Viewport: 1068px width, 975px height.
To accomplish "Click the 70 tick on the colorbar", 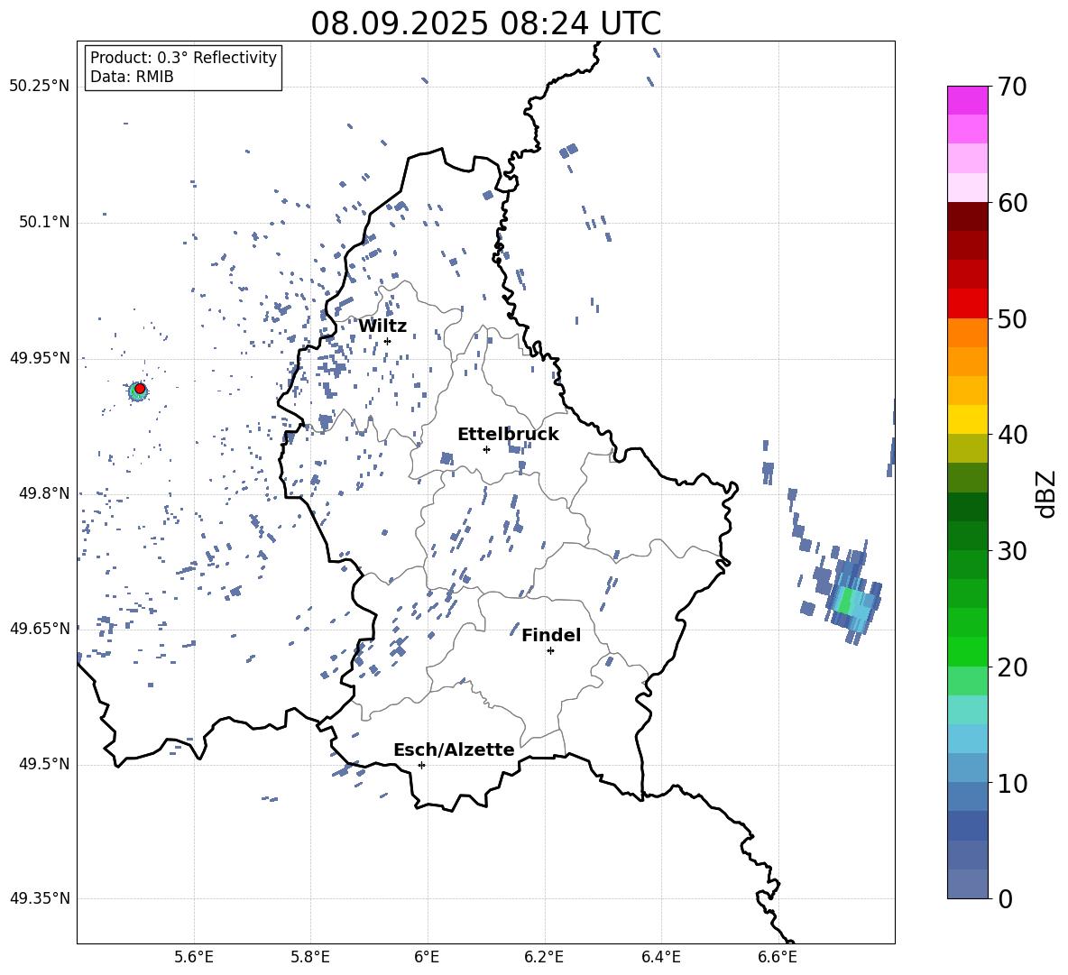I will tap(1012, 87).
